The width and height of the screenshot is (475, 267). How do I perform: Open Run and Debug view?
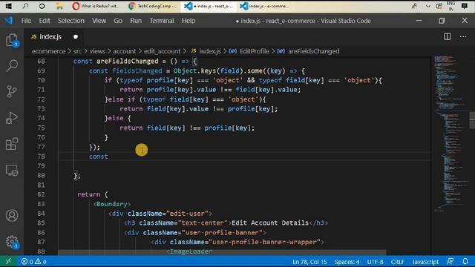[12, 118]
